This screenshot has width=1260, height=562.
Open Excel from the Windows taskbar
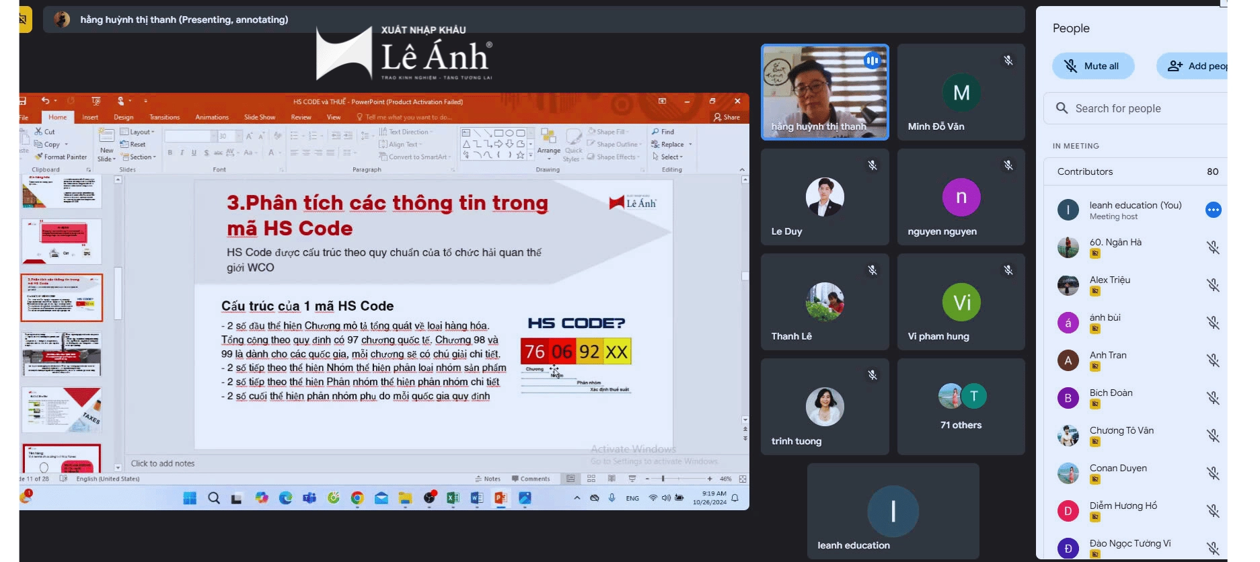453,498
